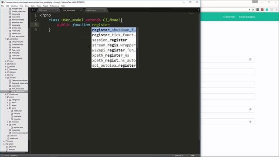279x157 pixels.
Task: Collapse the models folder
Action: click(6, 78)
